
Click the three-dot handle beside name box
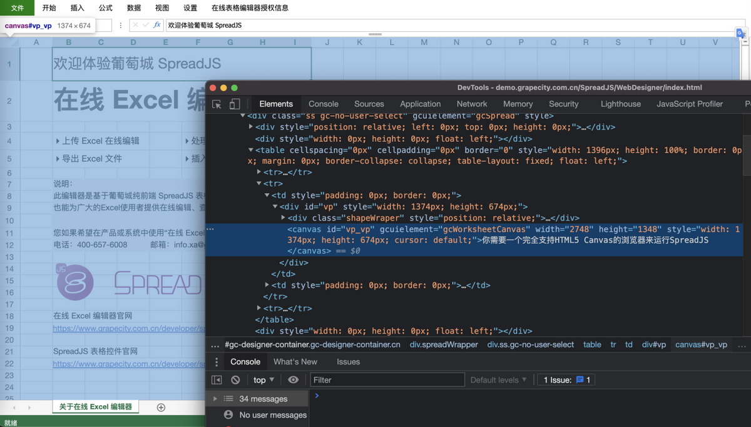[121, 26]
